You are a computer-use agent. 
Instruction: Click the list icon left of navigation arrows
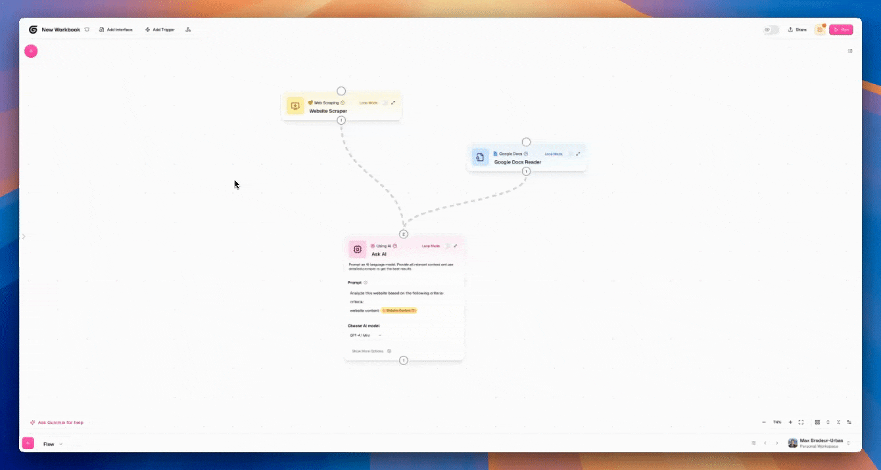click(x=753, y=443)
